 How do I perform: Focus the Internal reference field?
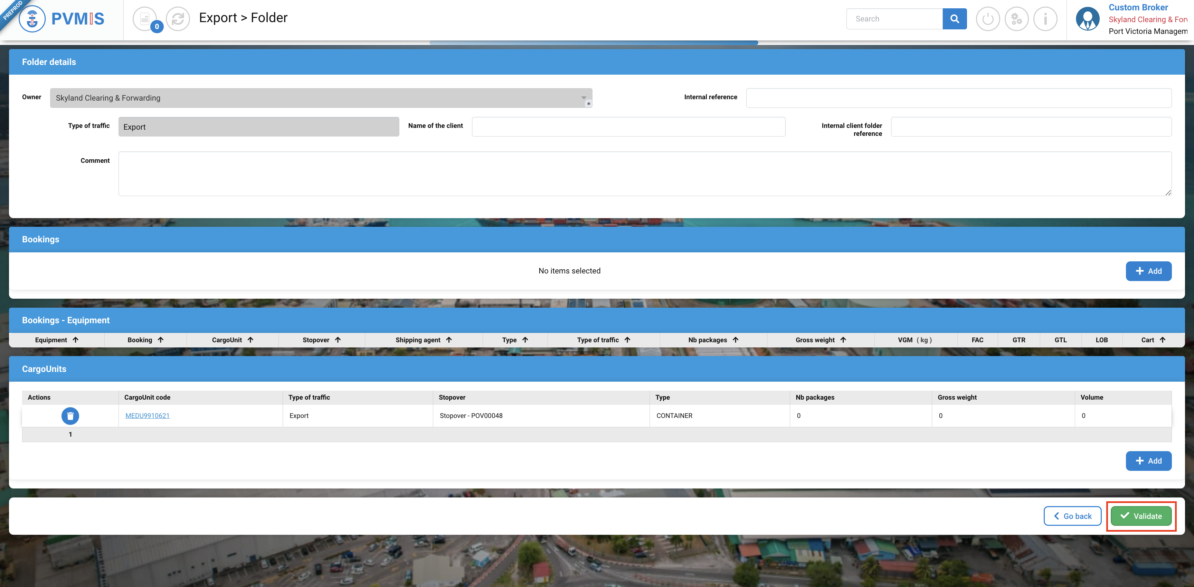tap(958, 98)
